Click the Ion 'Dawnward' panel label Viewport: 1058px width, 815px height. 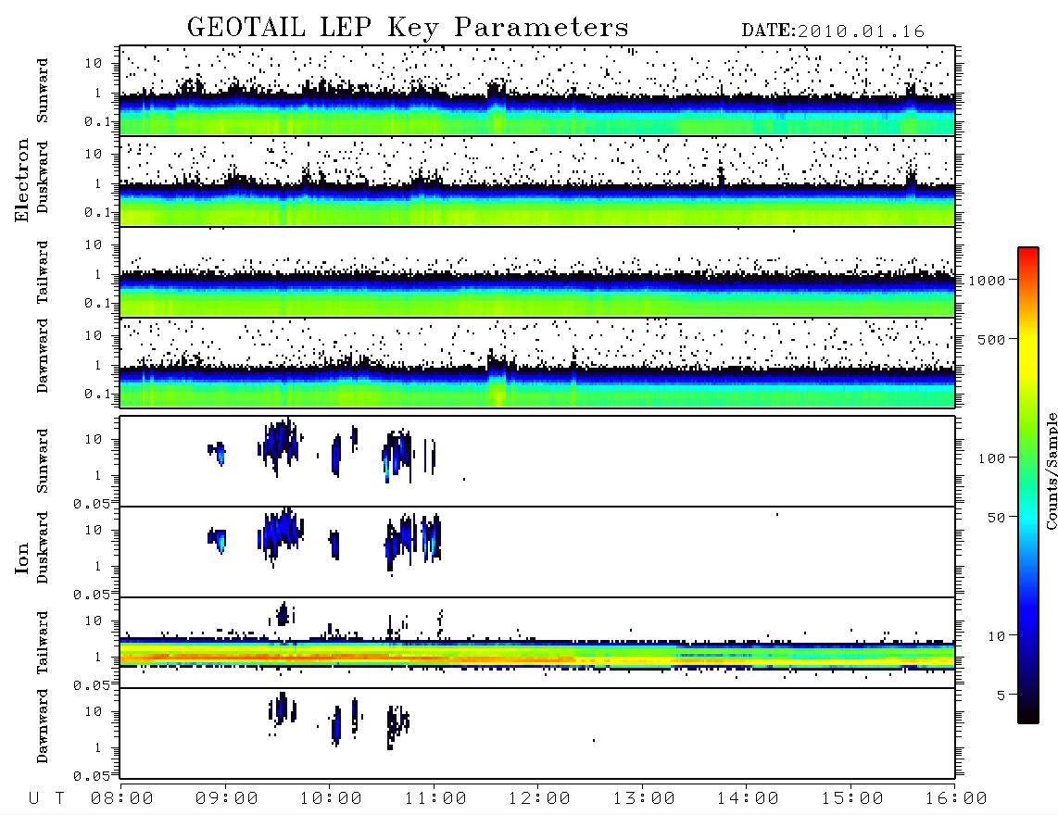pos(43,726)
